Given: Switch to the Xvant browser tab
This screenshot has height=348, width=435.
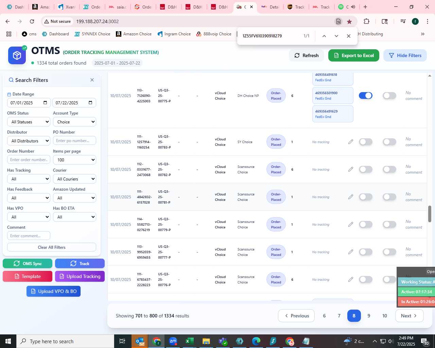Looking at the screenshot, I should (x=67, y=7).
